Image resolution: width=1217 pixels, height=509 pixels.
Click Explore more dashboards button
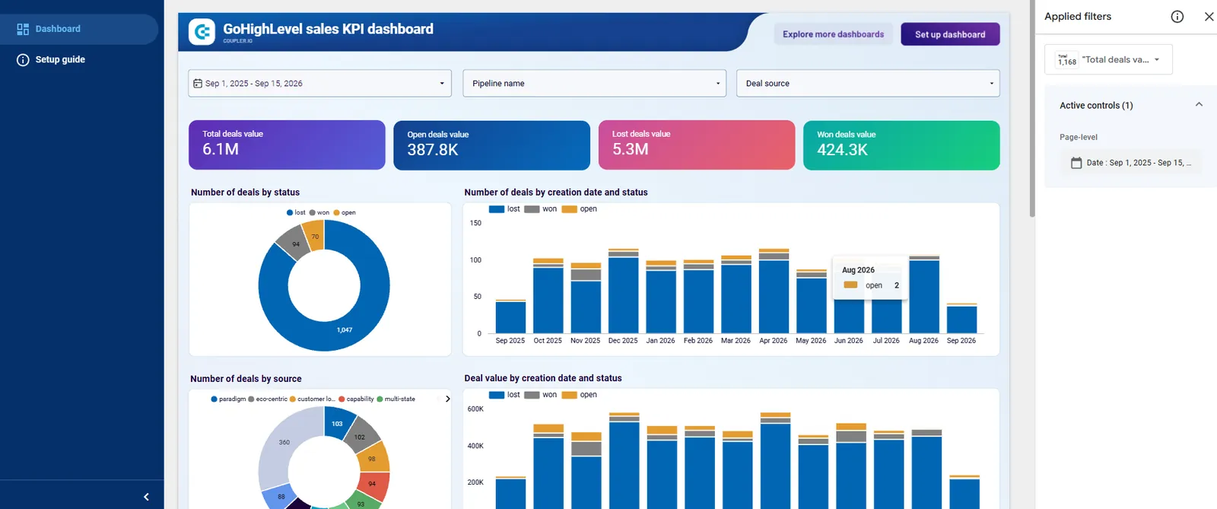point(833,34)
